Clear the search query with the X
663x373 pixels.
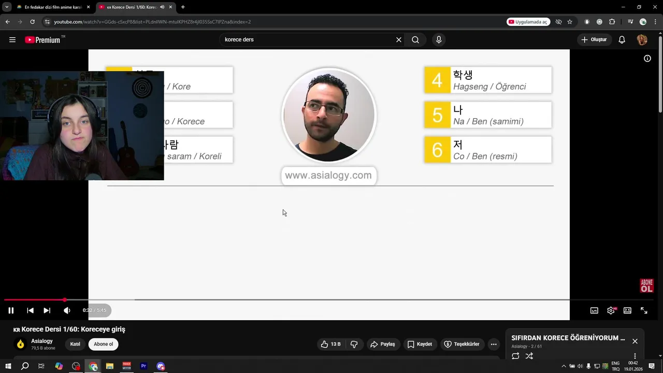click(x=399, y=40)
